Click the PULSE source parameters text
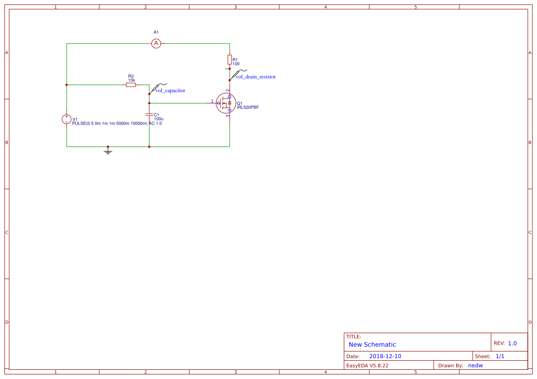The height and width of the screenshot is (379, 537). click(x=117, y=123)
